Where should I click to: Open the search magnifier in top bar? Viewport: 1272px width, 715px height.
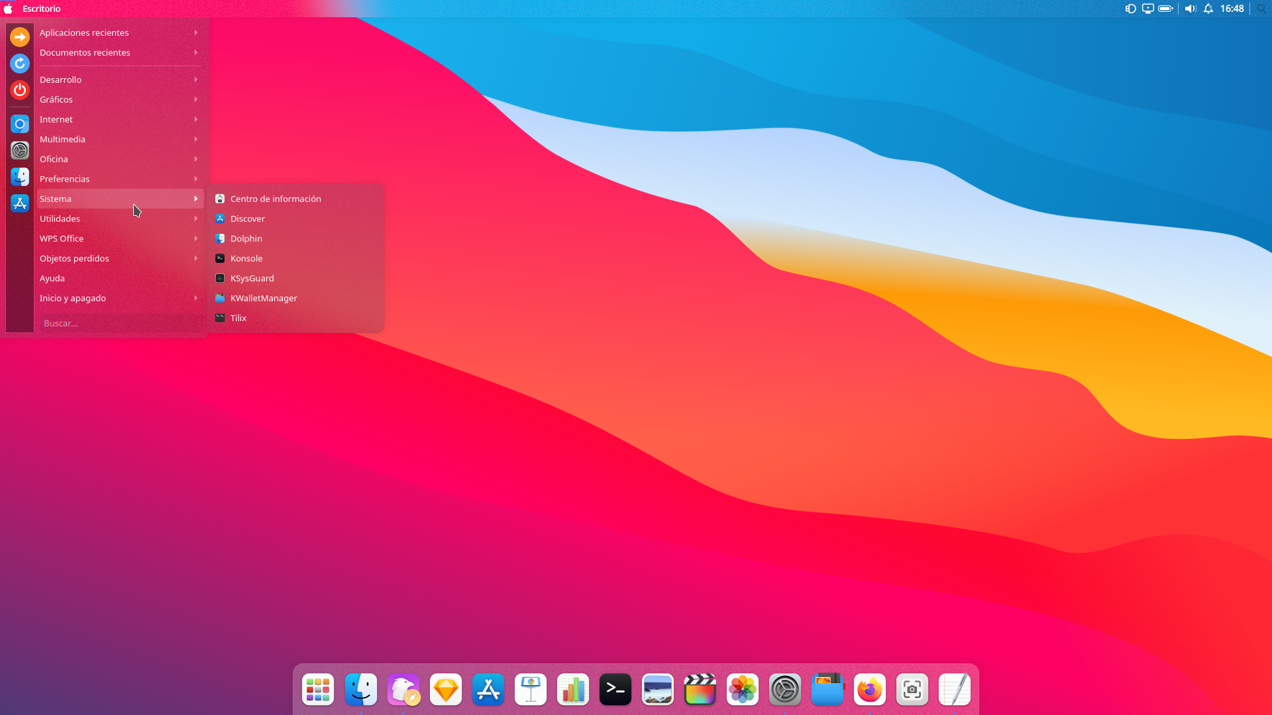[1262, 9]
